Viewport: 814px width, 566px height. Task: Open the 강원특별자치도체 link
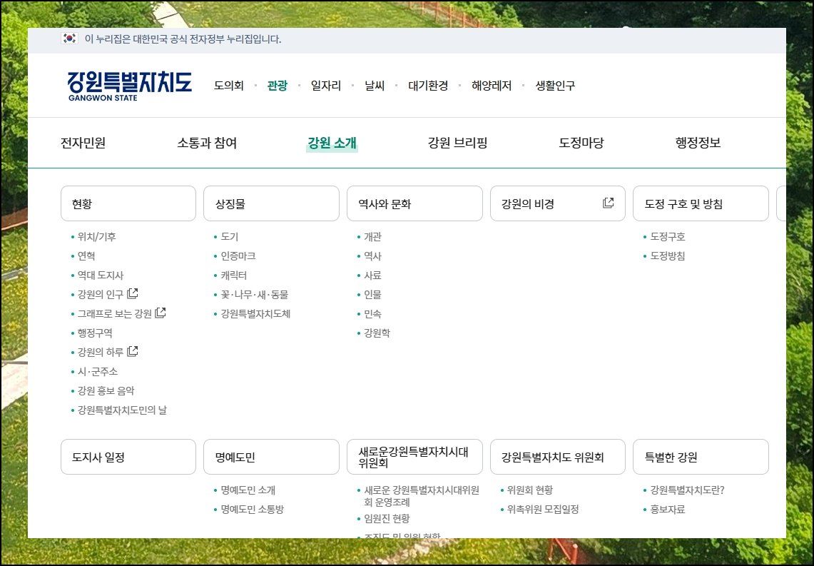pyautogui.click(x=256, y=313)
